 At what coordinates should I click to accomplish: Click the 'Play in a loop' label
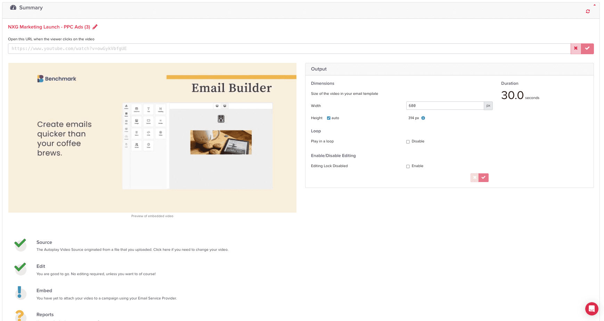tap(322, 141)
